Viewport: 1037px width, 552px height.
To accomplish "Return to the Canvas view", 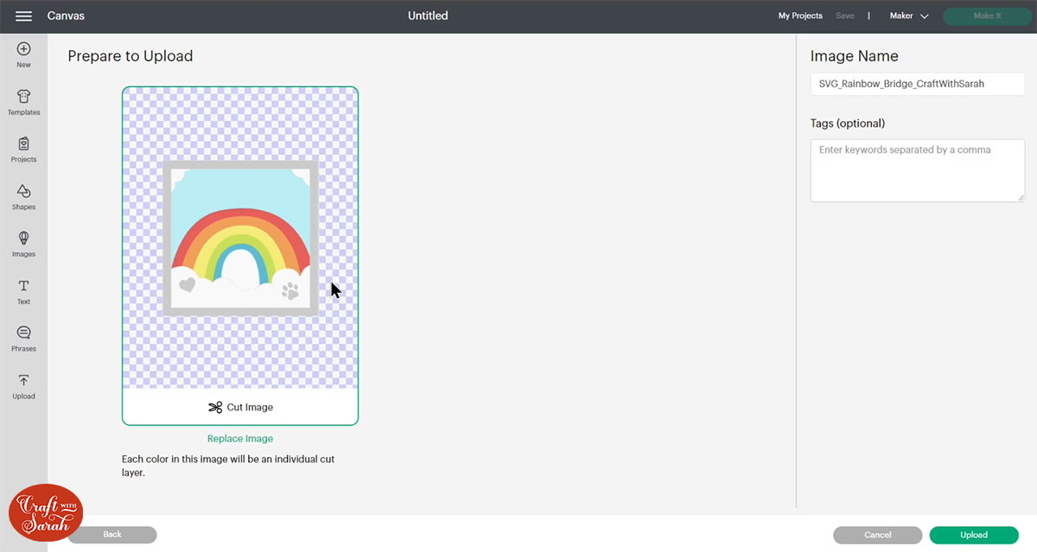I will [x=67, y=15].
